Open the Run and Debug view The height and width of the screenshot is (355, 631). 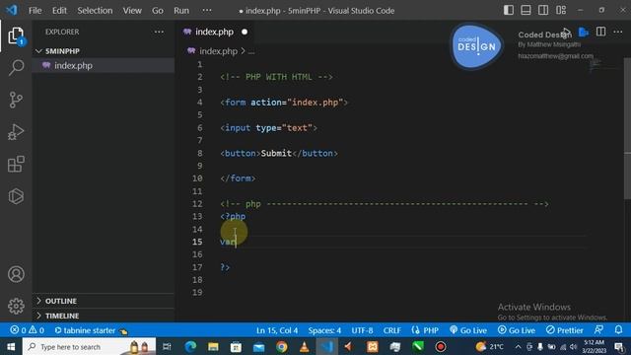[x=16, y=132]
